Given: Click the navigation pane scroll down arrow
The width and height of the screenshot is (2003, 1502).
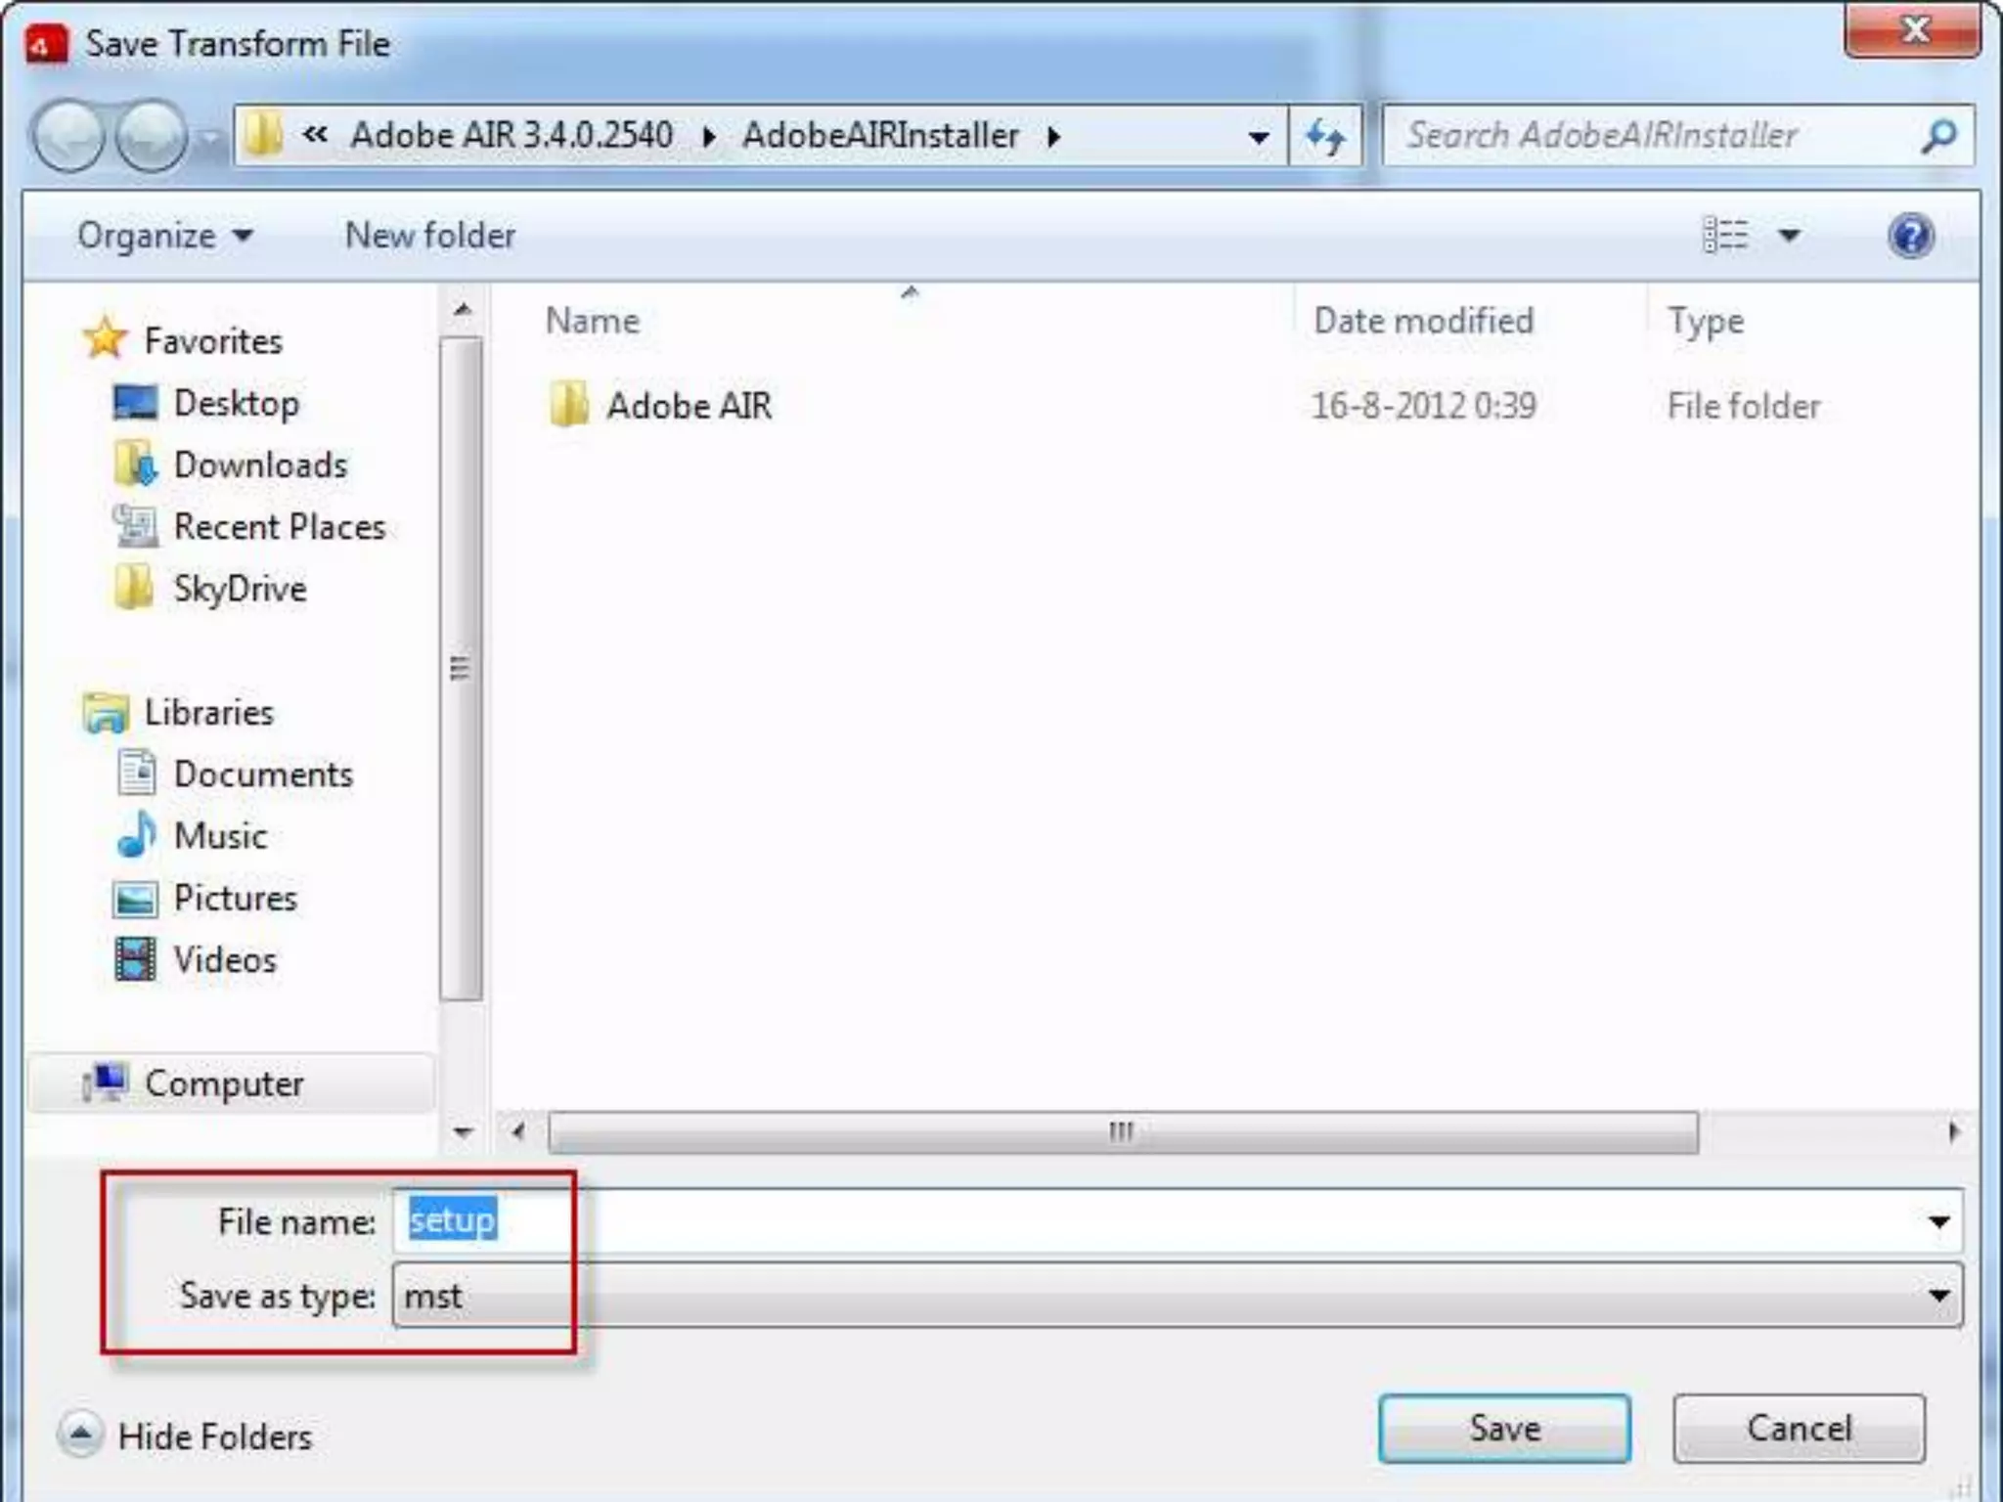Looking at the screenshot, I should pos(463,1132).
